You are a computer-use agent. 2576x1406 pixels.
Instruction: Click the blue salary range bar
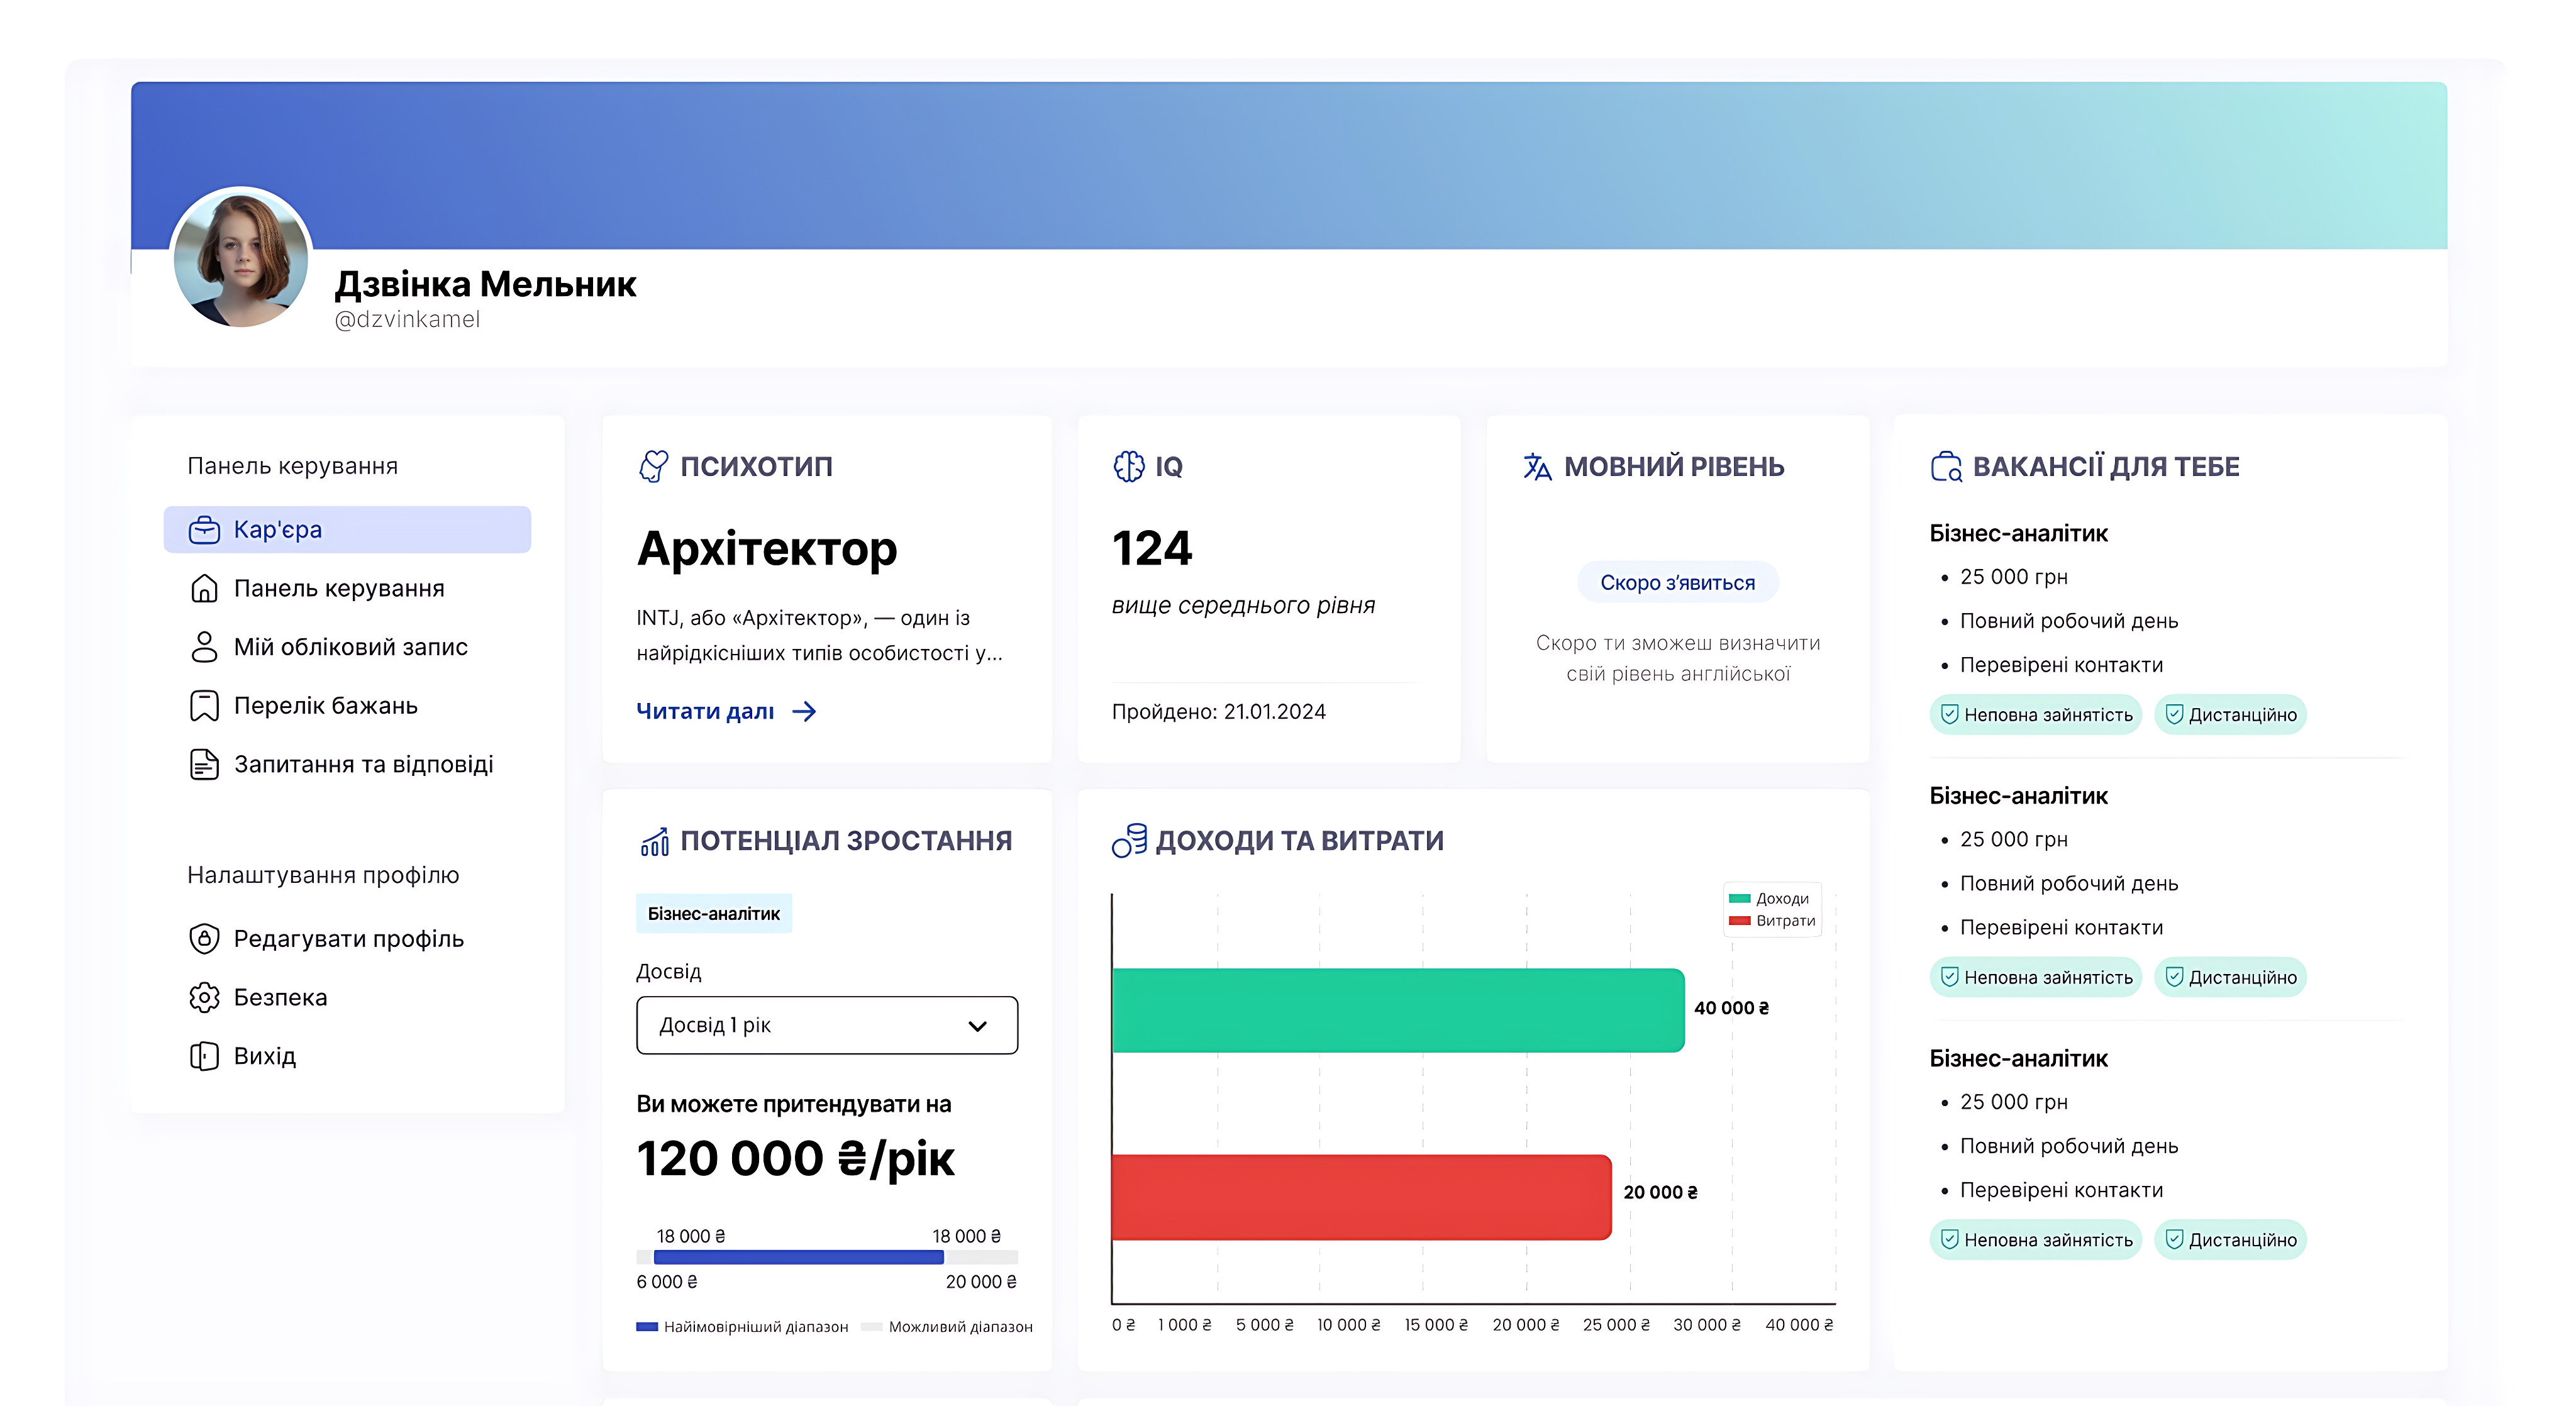(x=798, y=1258)
